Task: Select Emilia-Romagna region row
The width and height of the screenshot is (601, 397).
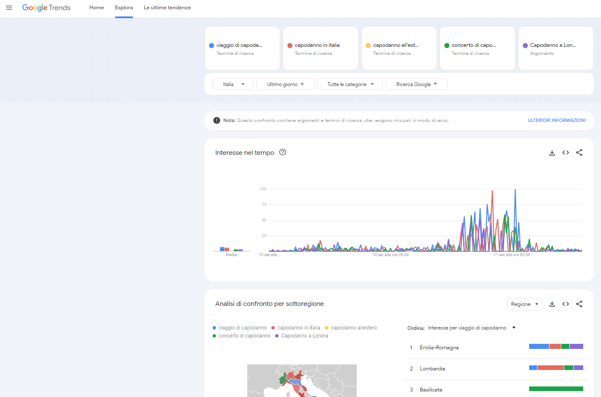Action: (x=497, y=348)
